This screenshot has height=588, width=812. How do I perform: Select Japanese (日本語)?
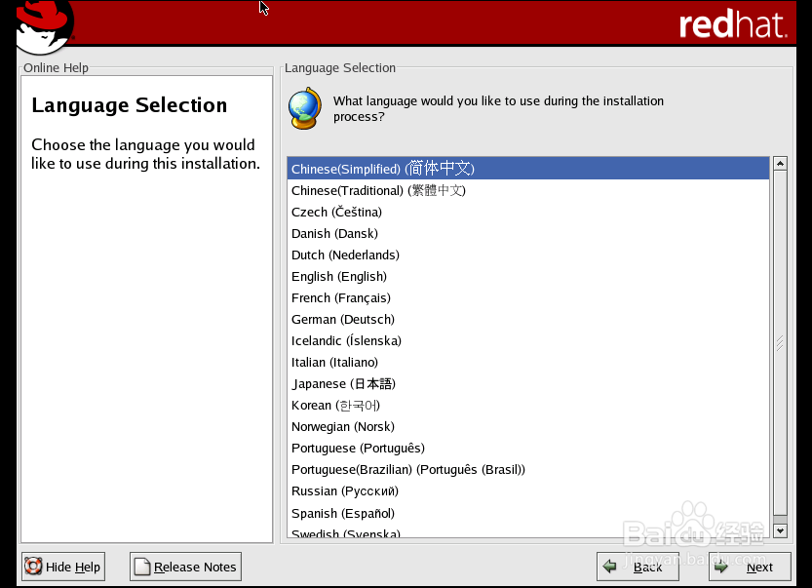(528, 384)
